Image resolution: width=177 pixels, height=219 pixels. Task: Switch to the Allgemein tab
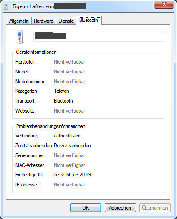click(x=19, y=21)
